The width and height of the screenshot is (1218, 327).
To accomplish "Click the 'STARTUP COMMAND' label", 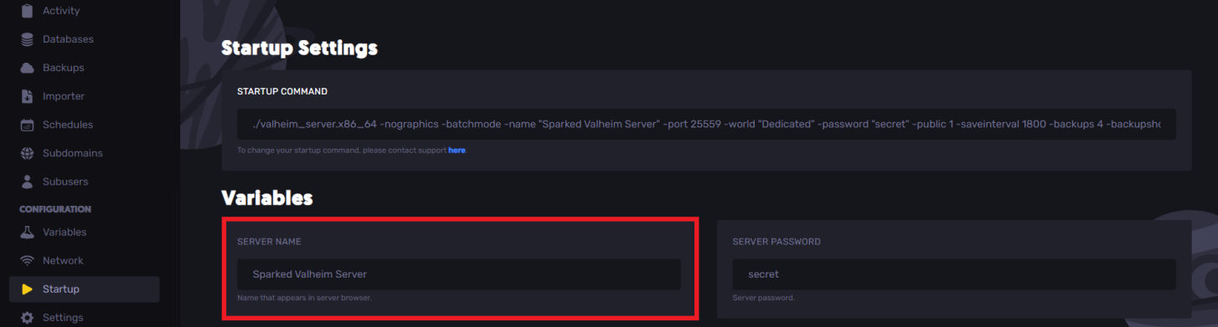I will [282, 91].
